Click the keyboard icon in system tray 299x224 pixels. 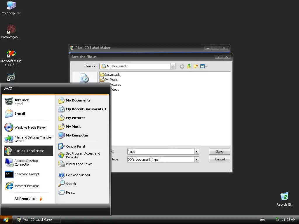pos(263,220)
